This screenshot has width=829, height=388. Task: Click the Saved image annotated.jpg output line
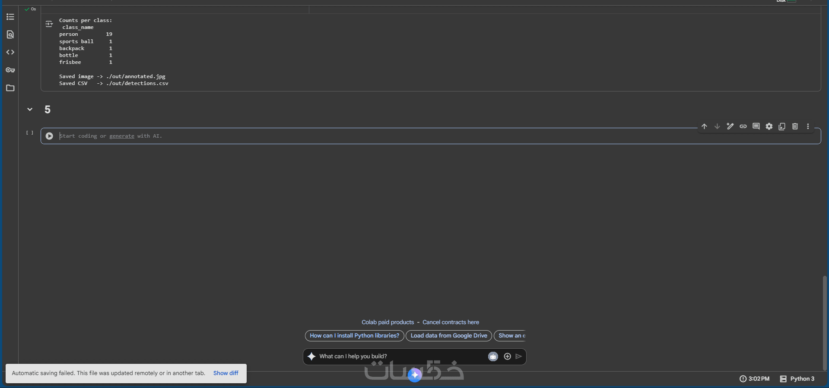[x=112, y=76]
